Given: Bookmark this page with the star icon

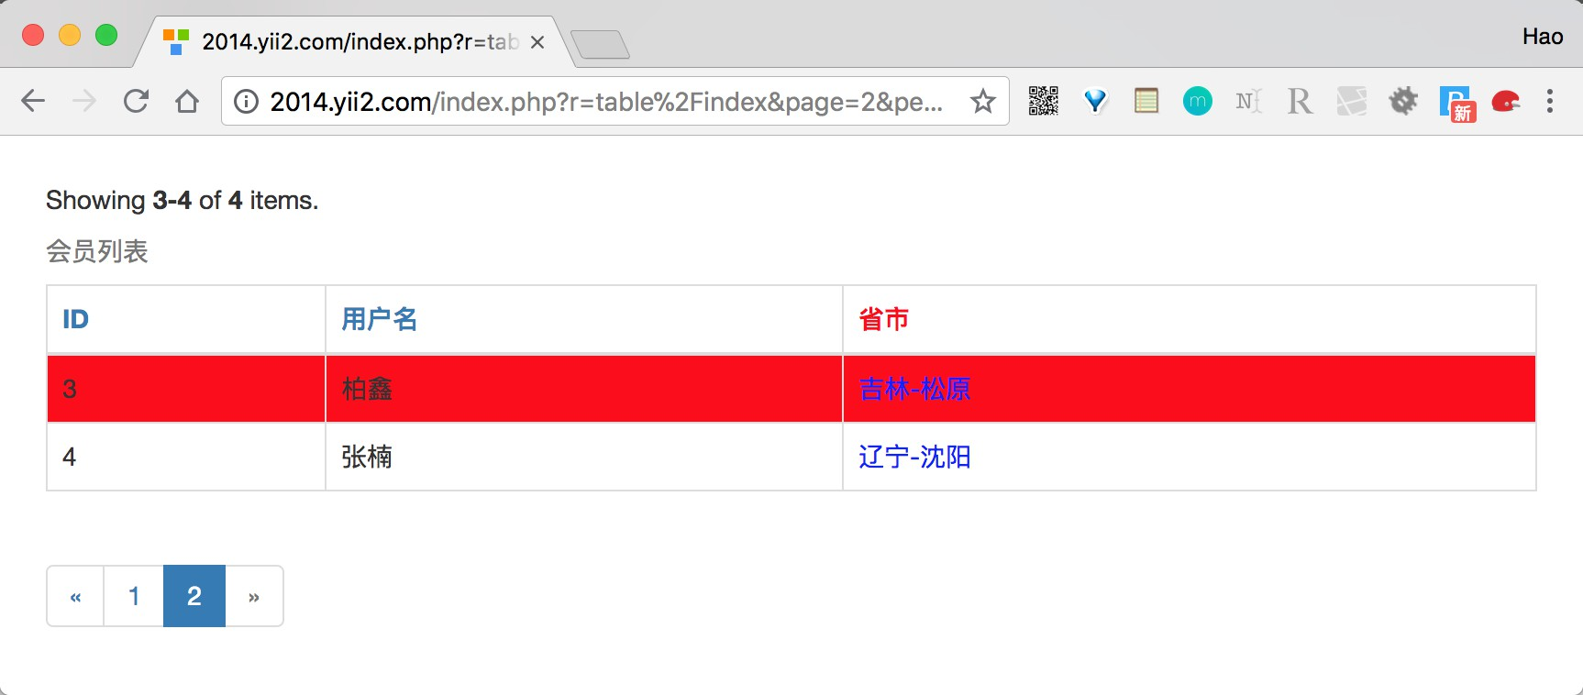Looking at the screenshot, I should [983, 101].
